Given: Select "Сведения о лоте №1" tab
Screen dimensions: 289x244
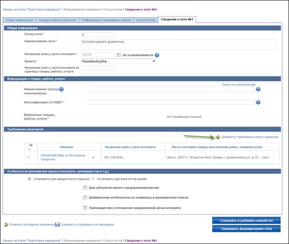Looking at the screenshot, I should pyautogui.click(x=177, y=19).
